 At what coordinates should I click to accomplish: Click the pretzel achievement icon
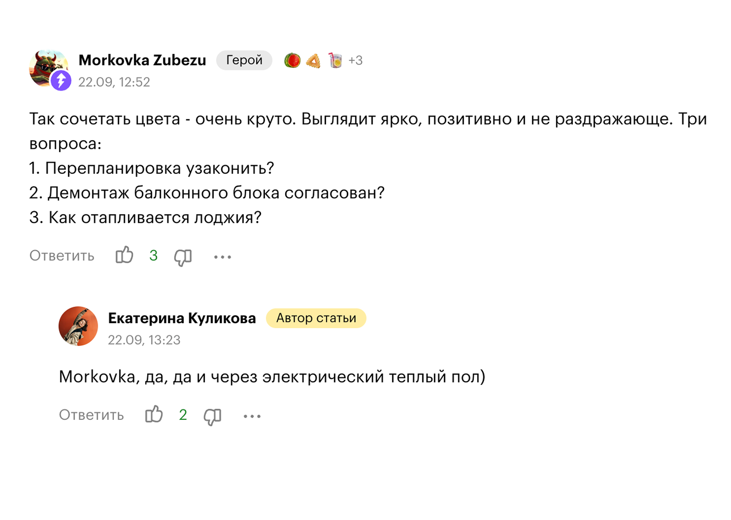[314, 61]
